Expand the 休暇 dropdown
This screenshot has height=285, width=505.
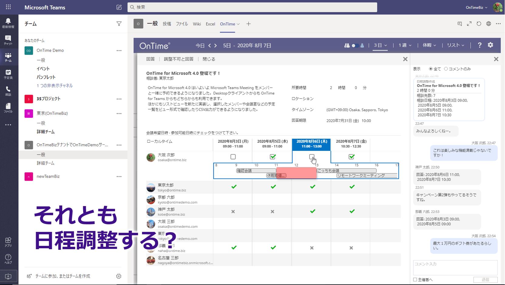pos(429,45)
